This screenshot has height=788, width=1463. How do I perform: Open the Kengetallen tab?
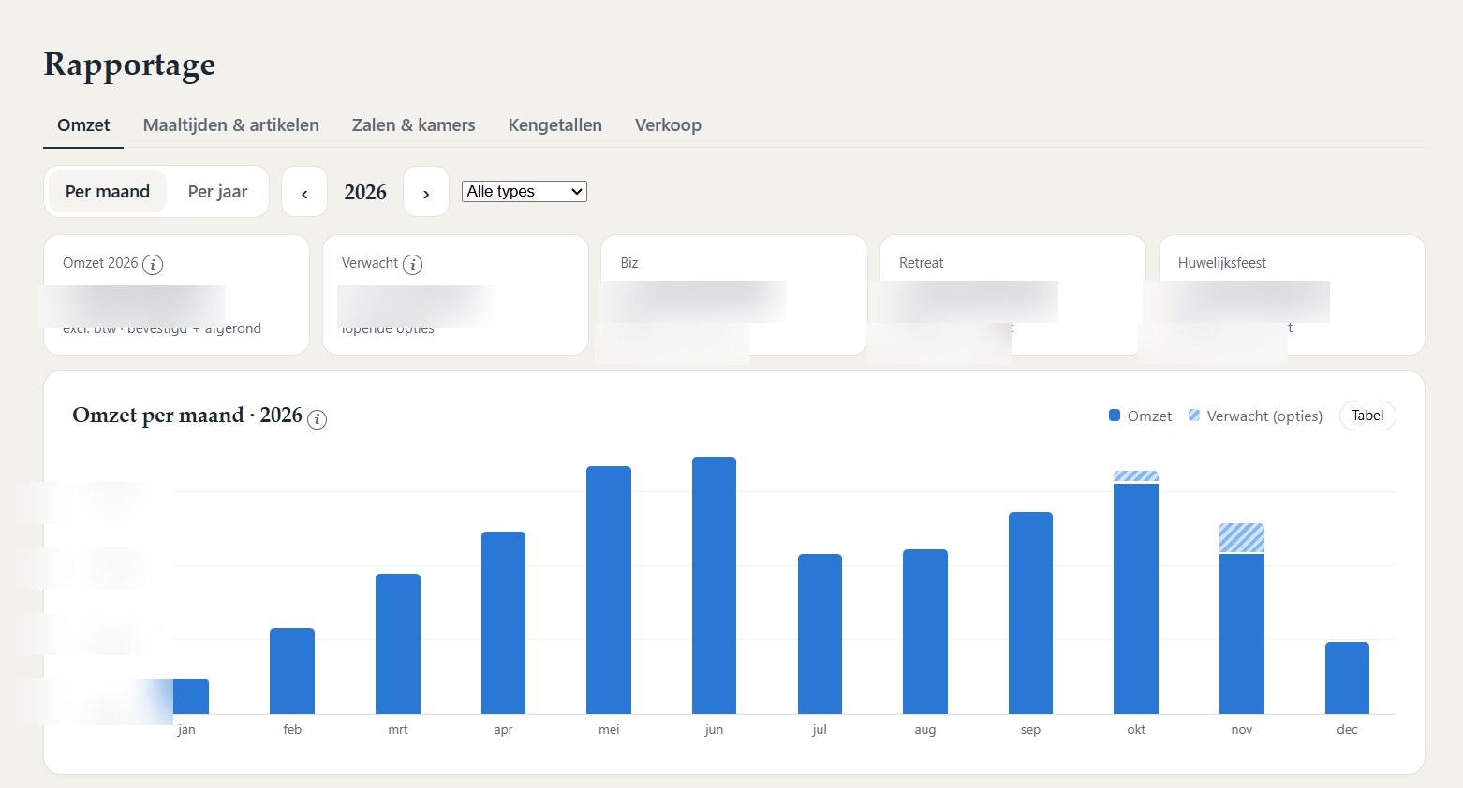tap(555, 125)
